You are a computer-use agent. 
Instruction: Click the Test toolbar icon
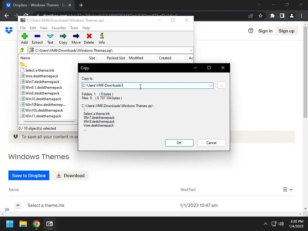(x=50, y=39)
